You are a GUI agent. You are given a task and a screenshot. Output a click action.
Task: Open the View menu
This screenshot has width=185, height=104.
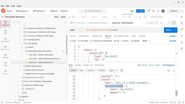point(13,6)
